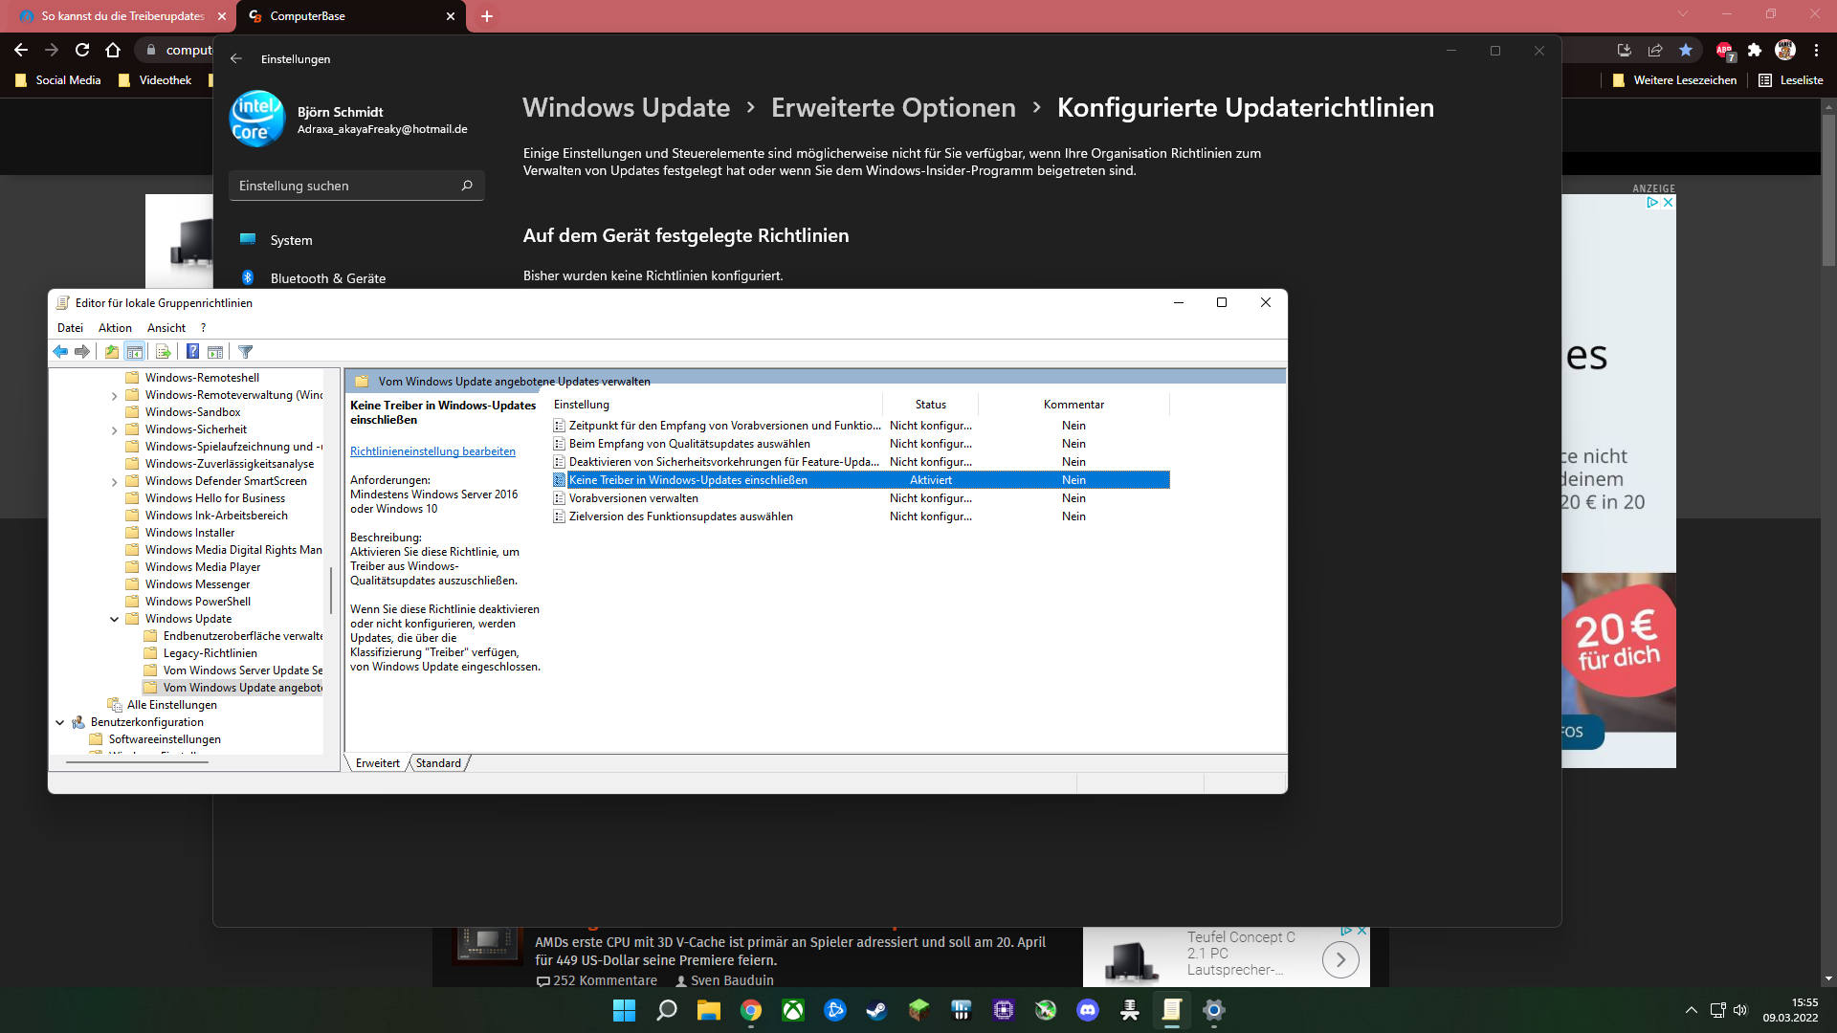
Task: Open the Leseliste reading list
Action: coord(1791,80)
